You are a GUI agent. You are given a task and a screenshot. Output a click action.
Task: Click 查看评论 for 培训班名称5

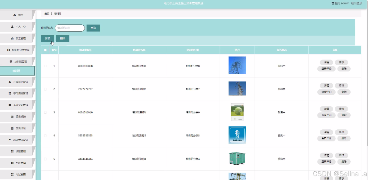pyautogui.click(x=326, y=138)
